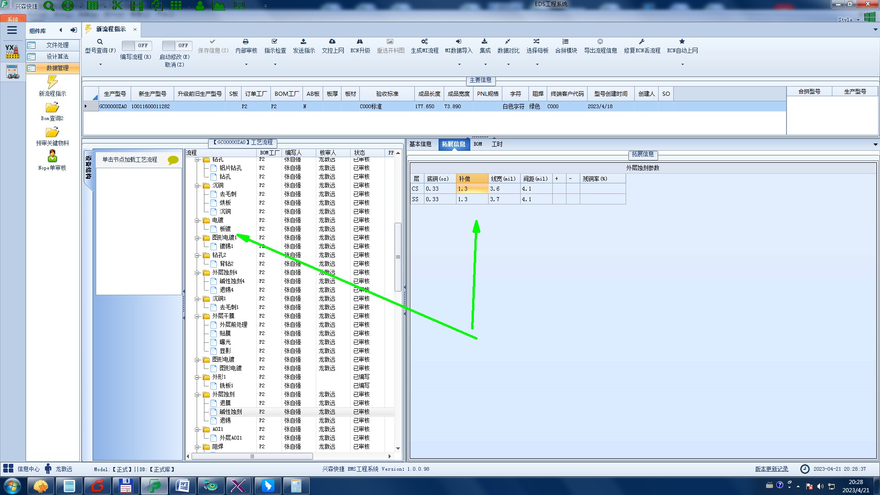Image resolution: width=880 pixels, height=495 pixels.
Task: Collapse the 沉铜 tree folder
Action: (197, 186)
